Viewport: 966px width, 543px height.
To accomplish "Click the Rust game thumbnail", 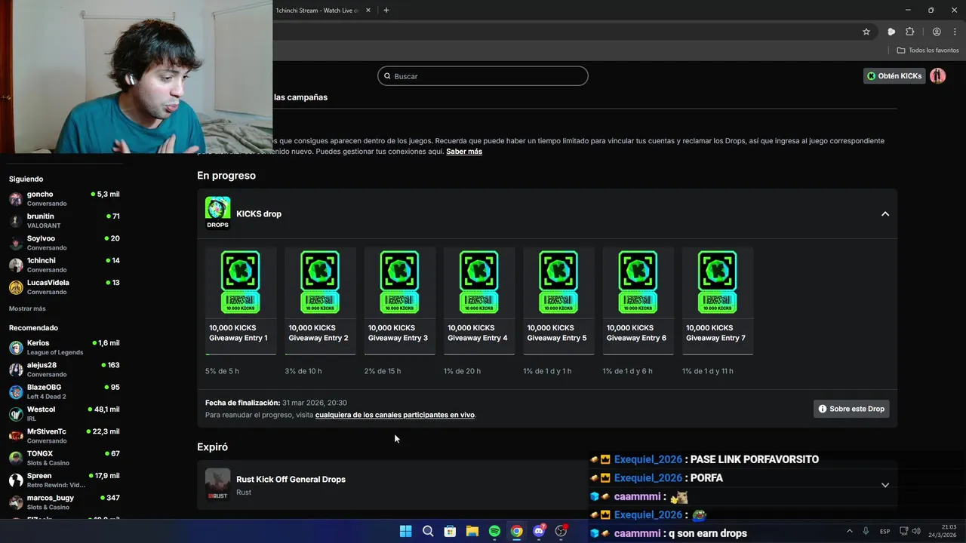I will coord(217,484).
